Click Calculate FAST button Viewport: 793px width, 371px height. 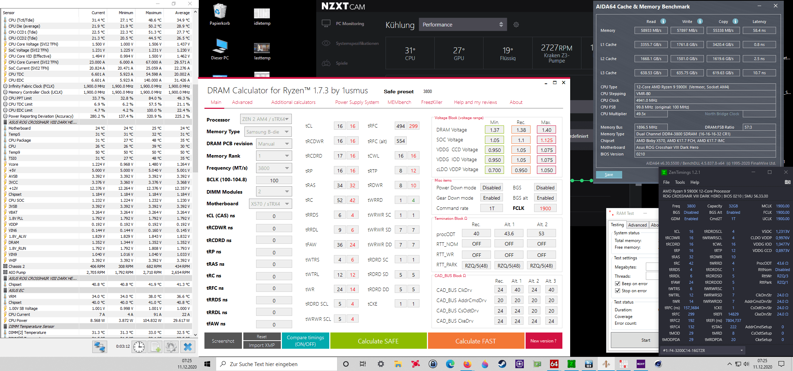click(x=476, y=341)
